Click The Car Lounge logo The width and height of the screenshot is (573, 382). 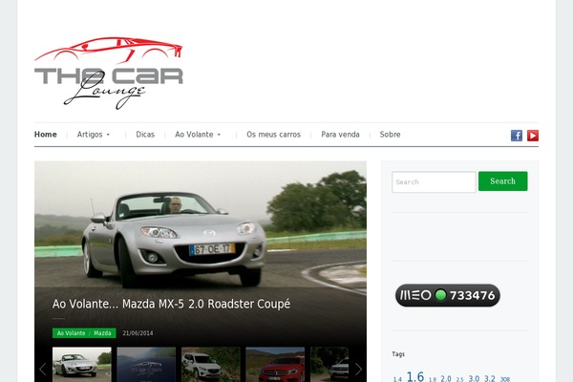pyautogui.click(x=109, y=74)
